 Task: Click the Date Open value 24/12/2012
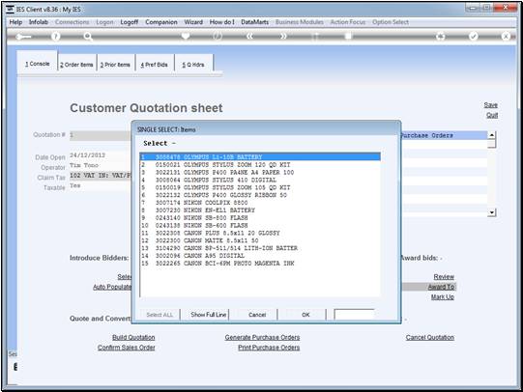(x=87, y=155)
